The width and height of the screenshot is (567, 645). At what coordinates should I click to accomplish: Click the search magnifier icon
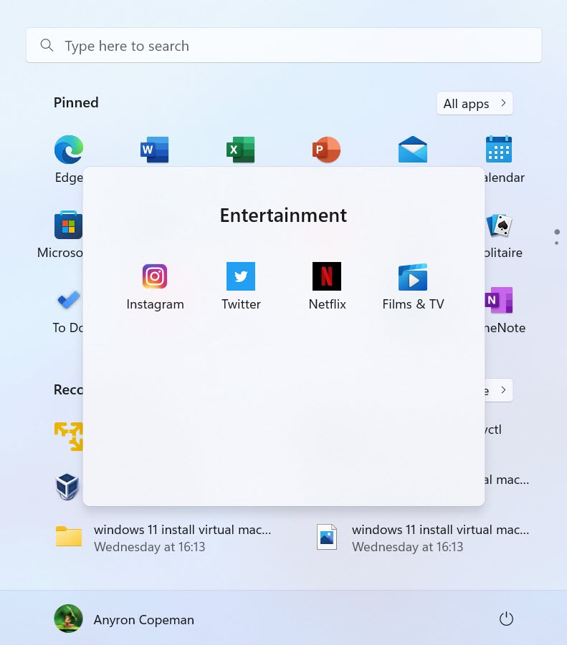pos(47,45)
